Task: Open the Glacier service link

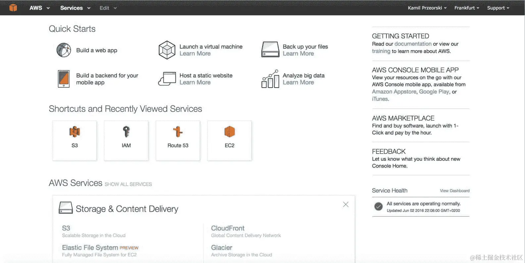Action: click(x=221, y=247)
